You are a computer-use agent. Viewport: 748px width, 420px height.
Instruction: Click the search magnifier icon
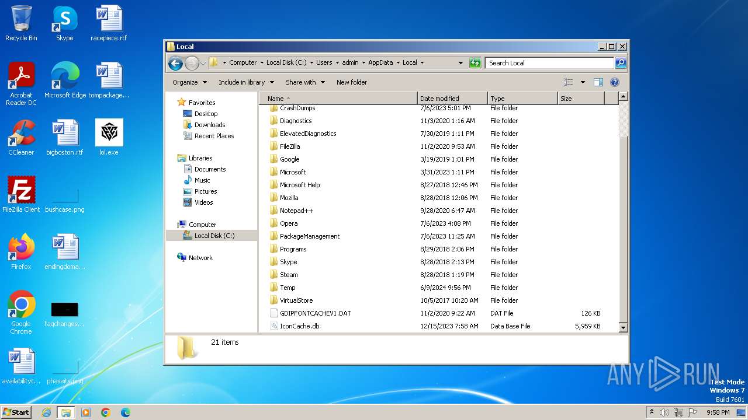click(x=621, y=63)
